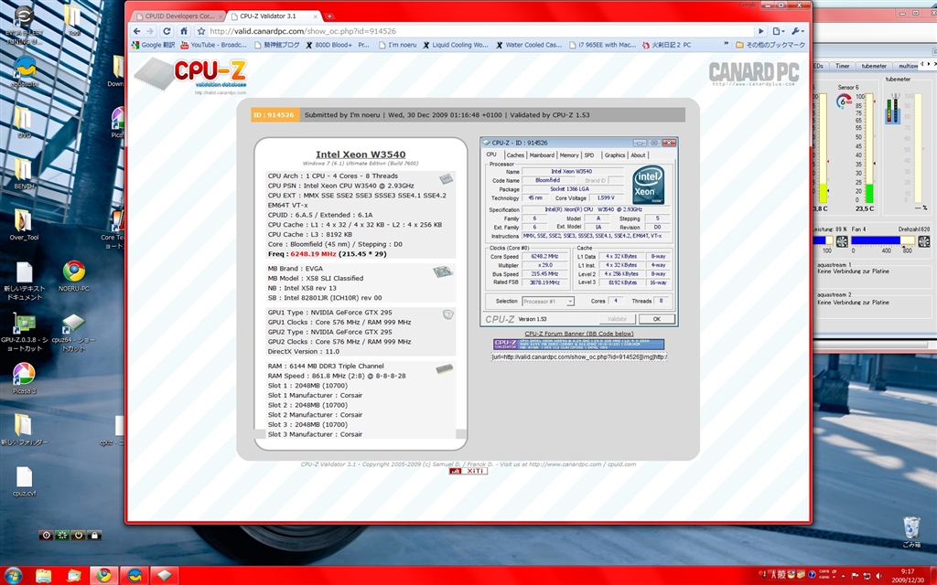Open Chrome page control menu
The width and height of the screenshot is (937, 585).
(778, 31)
